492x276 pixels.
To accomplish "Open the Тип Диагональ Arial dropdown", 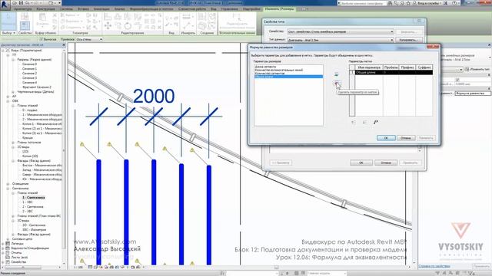I will click(x=341, y=40).
